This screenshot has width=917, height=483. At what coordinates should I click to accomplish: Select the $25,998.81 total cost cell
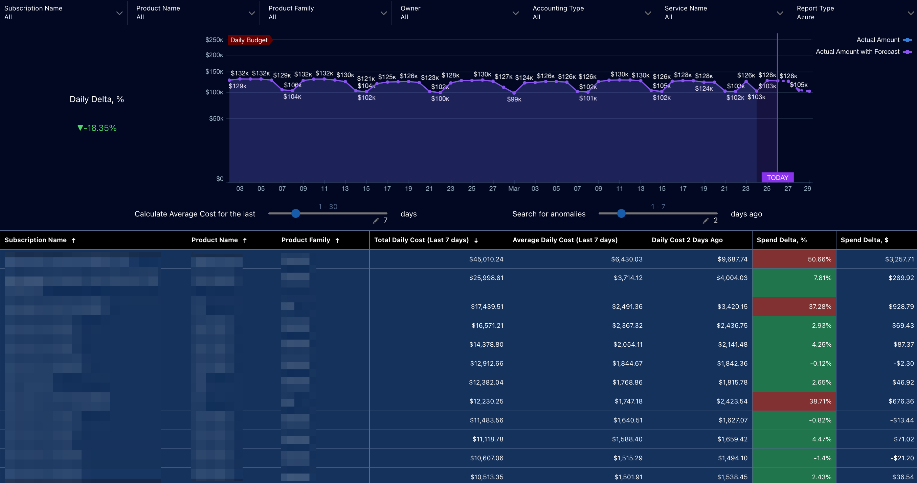(x=439, y=283)
